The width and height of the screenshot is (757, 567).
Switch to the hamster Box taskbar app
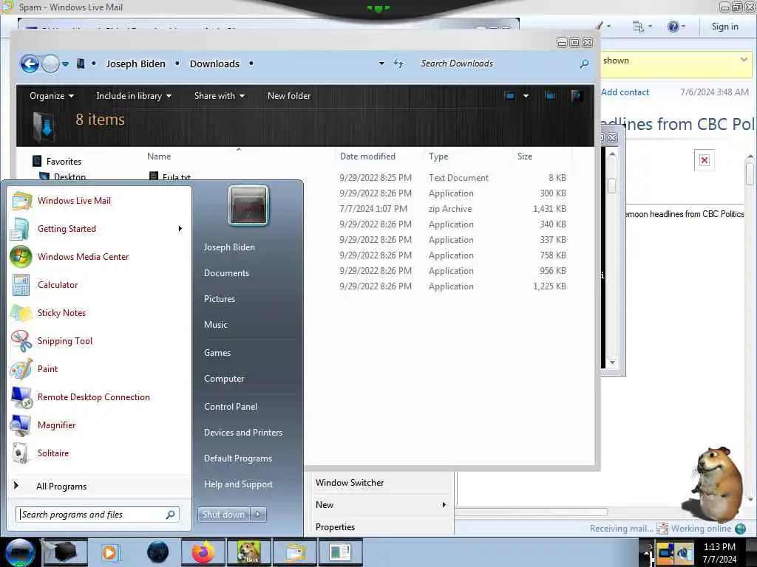click(249, 552)
